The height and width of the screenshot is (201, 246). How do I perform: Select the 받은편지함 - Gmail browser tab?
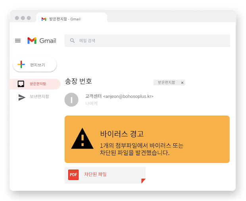click(x=72, y=17)
